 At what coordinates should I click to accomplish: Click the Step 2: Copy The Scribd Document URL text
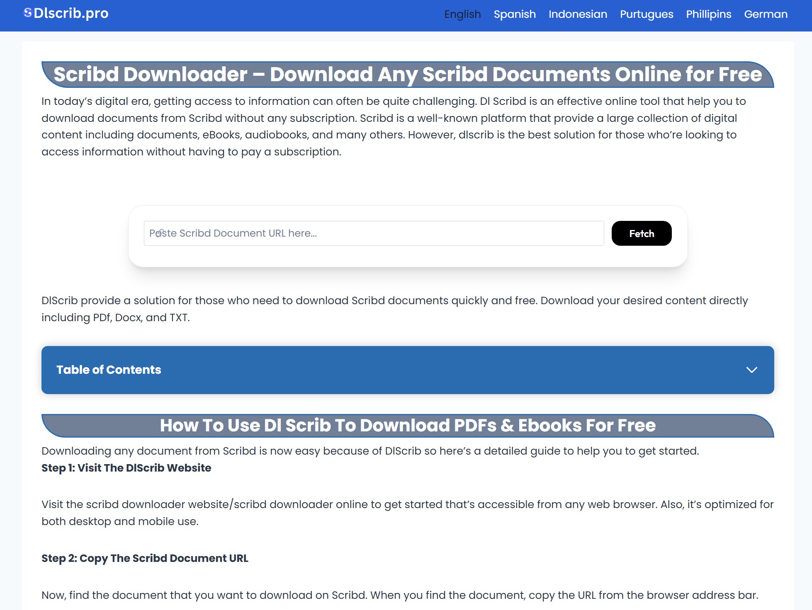pyautogui.click(x=144, y=558)
